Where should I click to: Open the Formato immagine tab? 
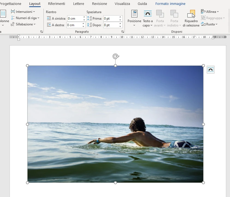(x=170, y=4)
